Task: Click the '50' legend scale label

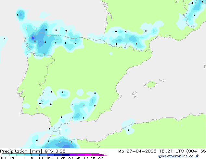Action: coord(101,158)
